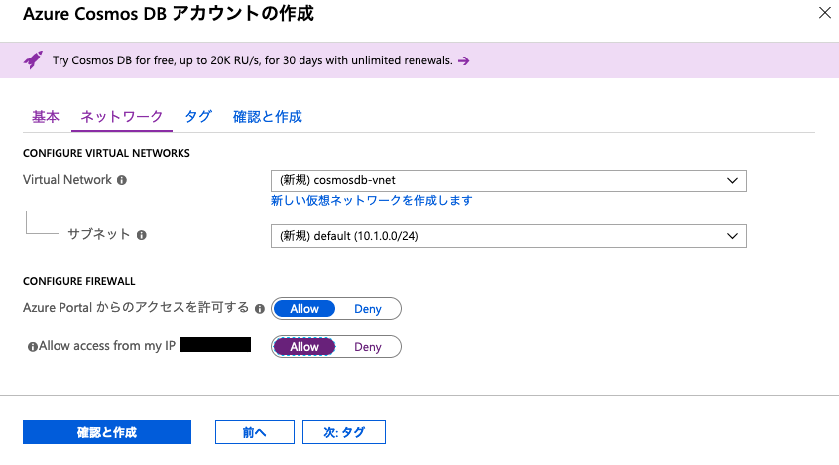
Task: Click the info icon beside the Azure Portal access label
Action: 260,309
